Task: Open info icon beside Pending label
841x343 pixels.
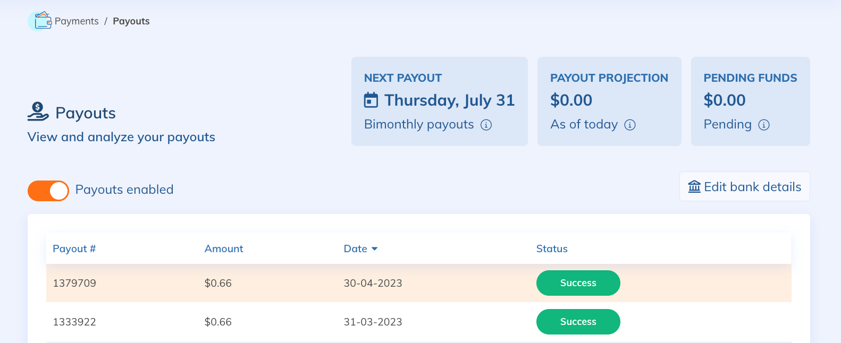Action: point(763,125)
